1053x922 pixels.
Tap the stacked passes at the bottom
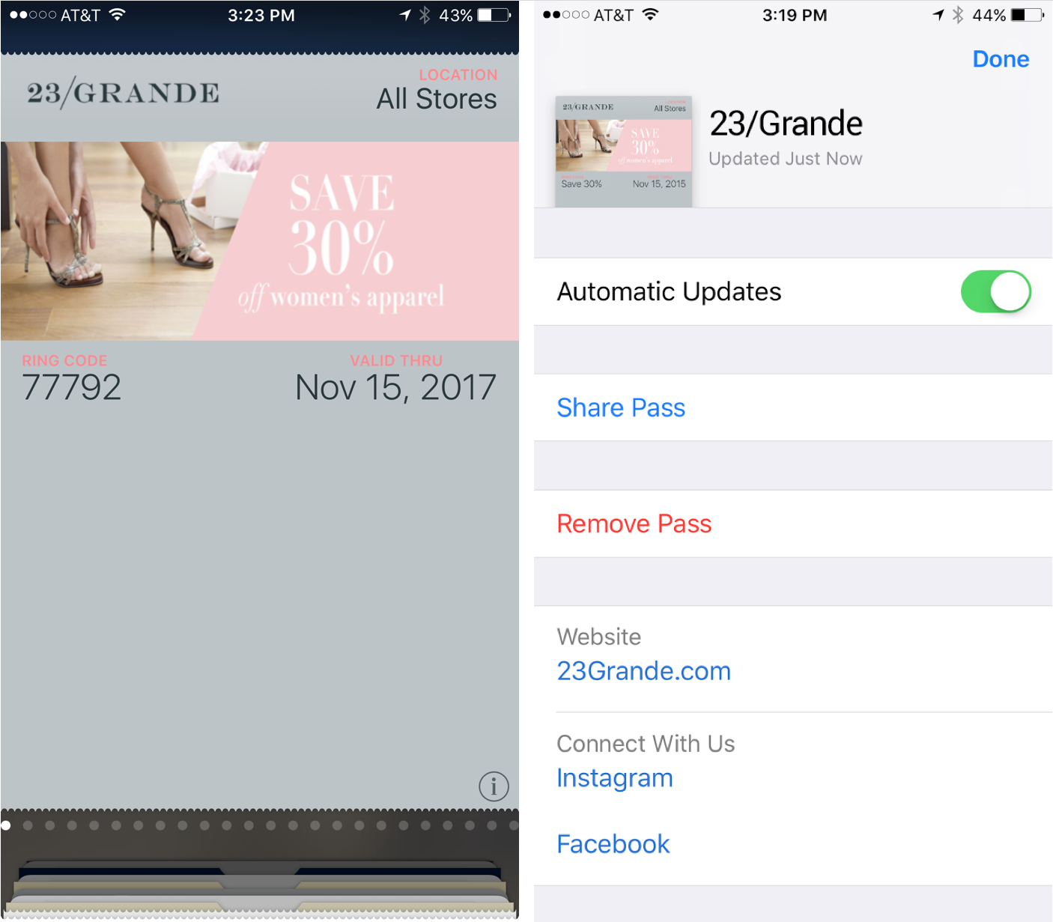pyautogui.click(x=260, y=888)
